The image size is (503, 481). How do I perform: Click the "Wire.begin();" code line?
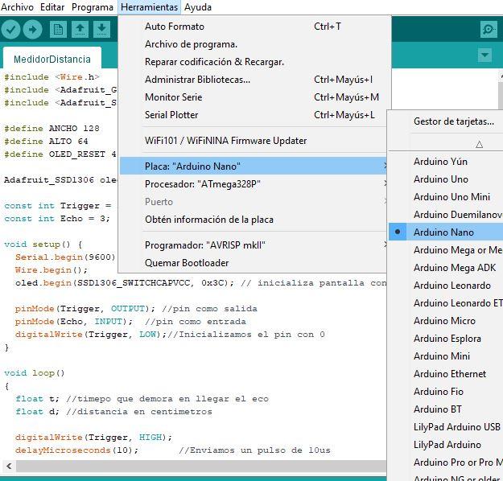coord(51,270)
